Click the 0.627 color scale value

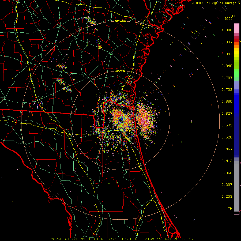[x=227, y=114]
